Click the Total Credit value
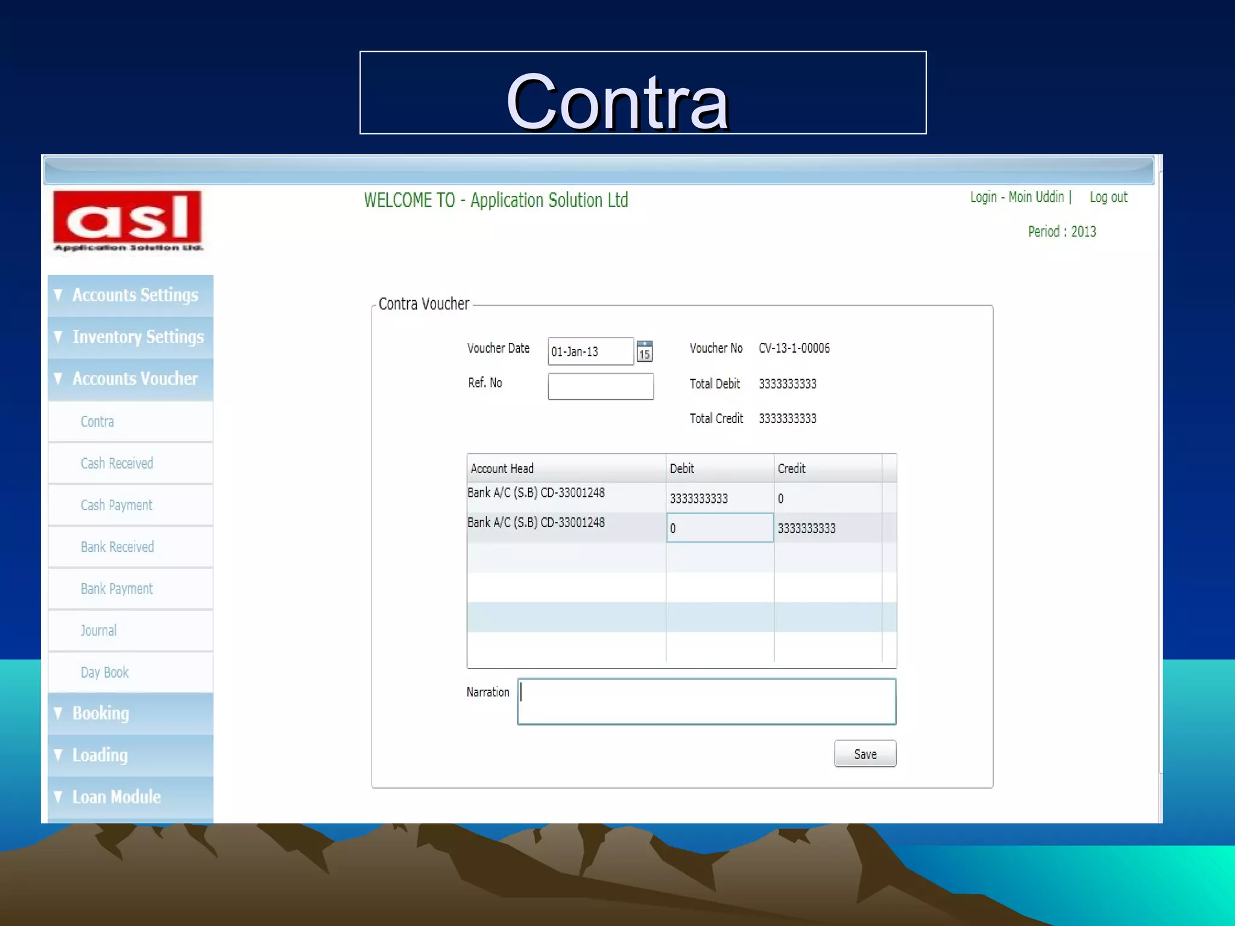This screenshot has height=926, width=1235. click(788, 418)
